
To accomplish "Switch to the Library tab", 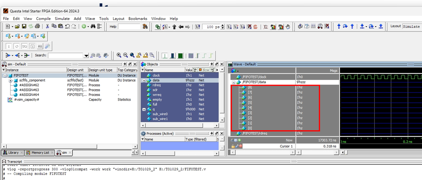I will pos(13,153).
